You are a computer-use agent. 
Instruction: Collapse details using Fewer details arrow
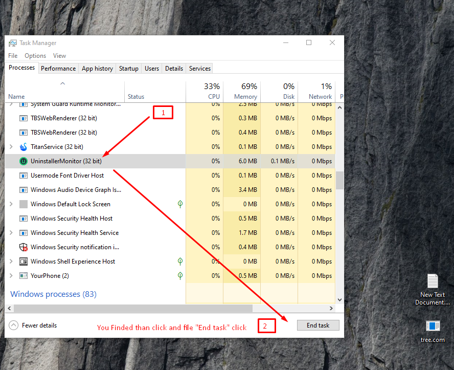(13, 325)
